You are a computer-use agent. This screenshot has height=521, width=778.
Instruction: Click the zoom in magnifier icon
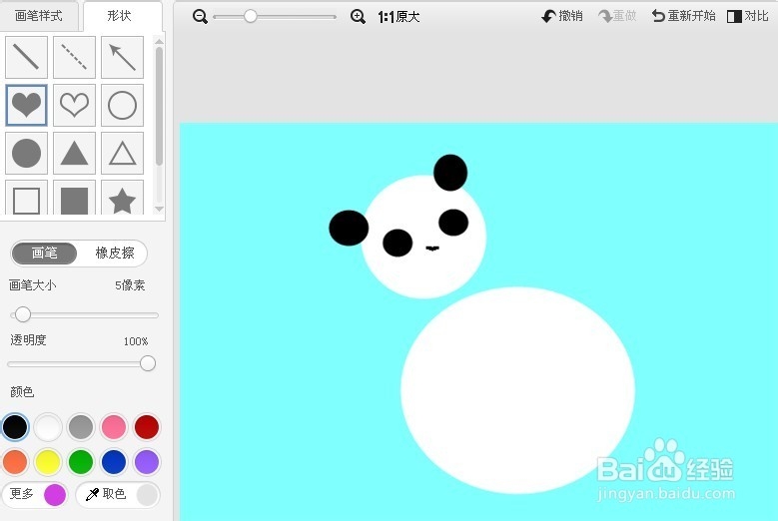coord(358,17)
